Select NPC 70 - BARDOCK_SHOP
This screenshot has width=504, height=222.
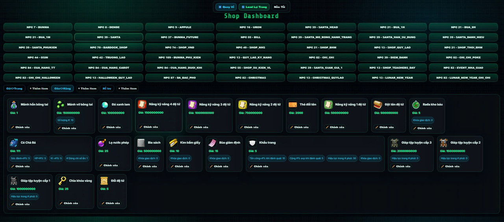click(109, 48)
